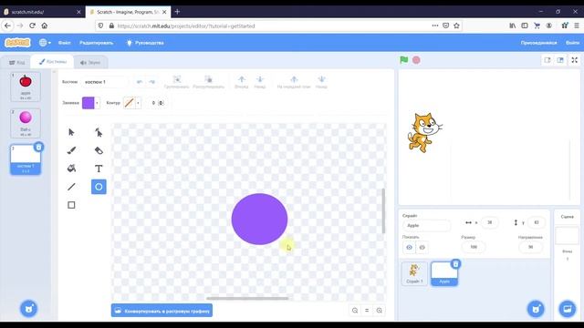Viewport: 584px width, 328px height.
Task: Delete the Apple sprite
Action: 455,264
